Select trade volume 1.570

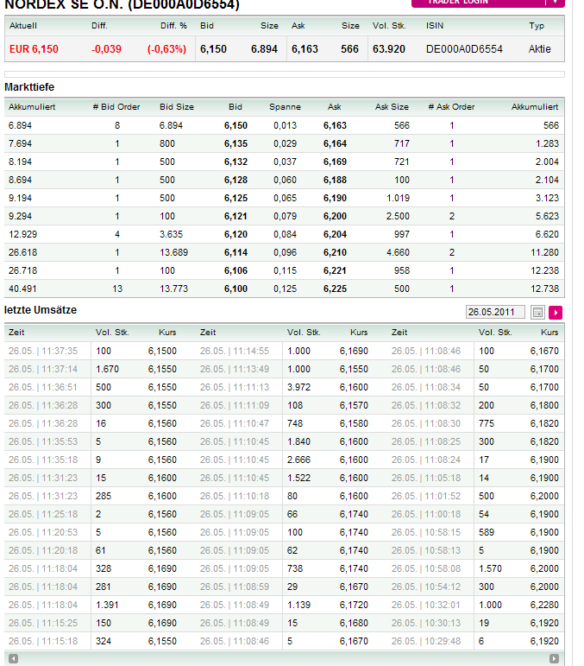click(490, 568)
